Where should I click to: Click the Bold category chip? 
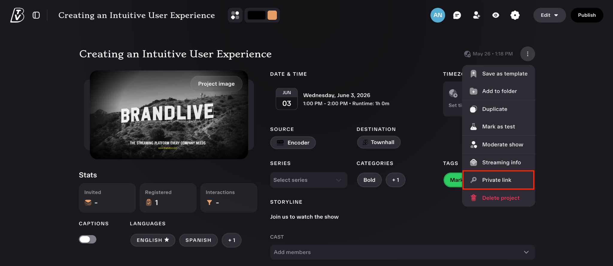click(x=369, y=180)
